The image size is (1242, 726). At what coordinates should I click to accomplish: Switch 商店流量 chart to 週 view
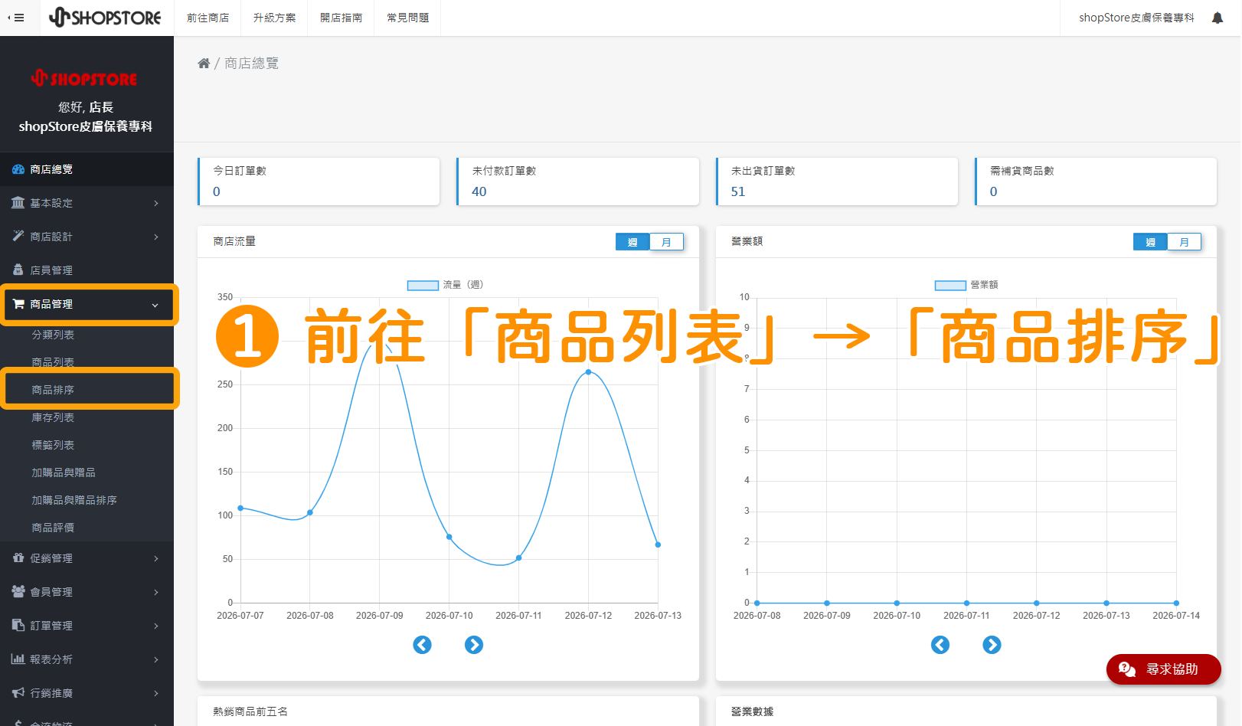pyautogui.click(x=632, y=242)
